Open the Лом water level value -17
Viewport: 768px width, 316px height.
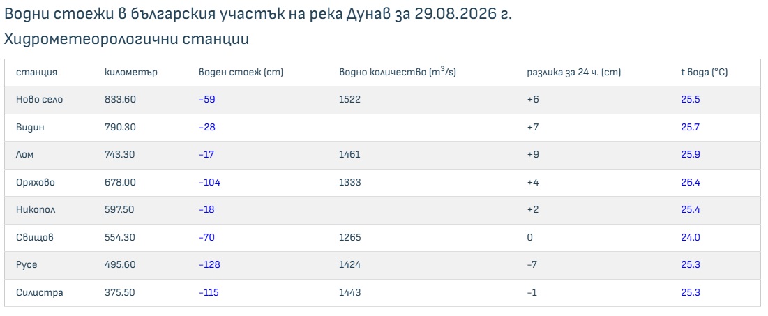point(206,155)
